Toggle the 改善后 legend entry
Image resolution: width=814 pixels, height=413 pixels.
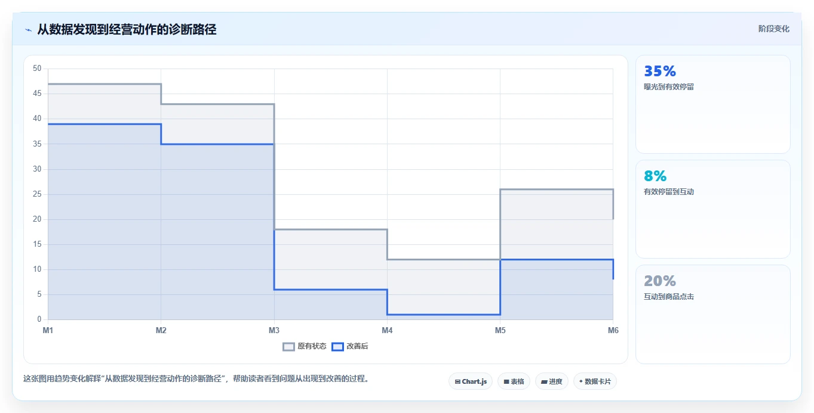pos(350,346)
